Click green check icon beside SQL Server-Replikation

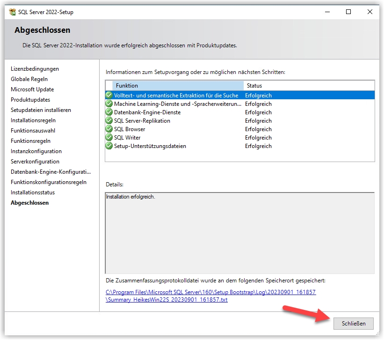109,121
